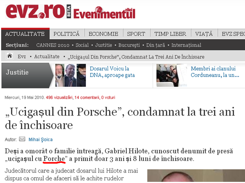245x183 pixels.
Task: Open the Membri ai clanului Corduneanu article
Action: coord(215,72)
